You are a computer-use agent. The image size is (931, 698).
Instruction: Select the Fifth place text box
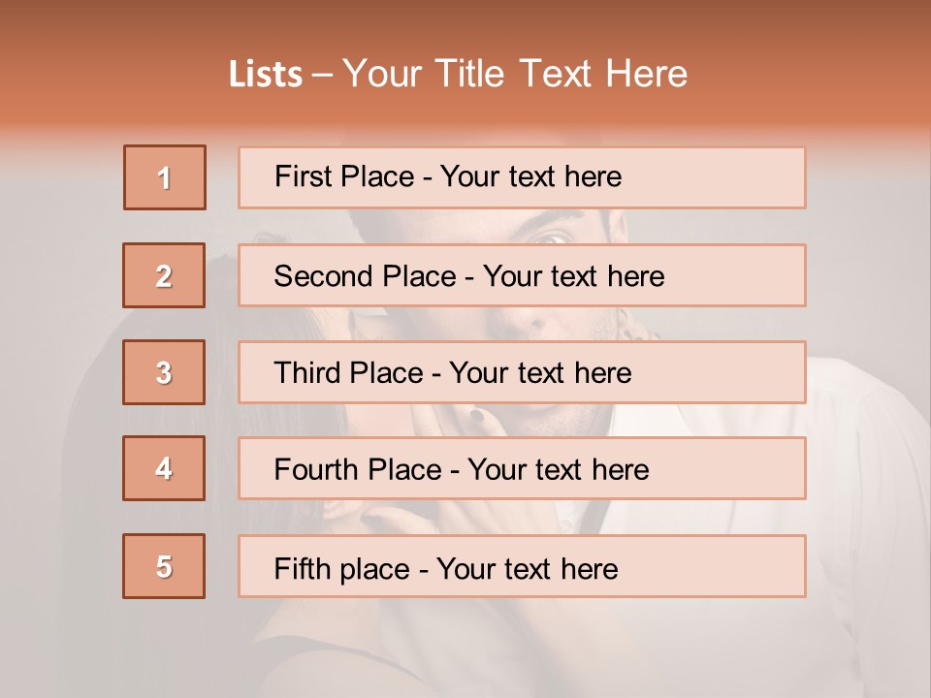click(x=522, y=566)
